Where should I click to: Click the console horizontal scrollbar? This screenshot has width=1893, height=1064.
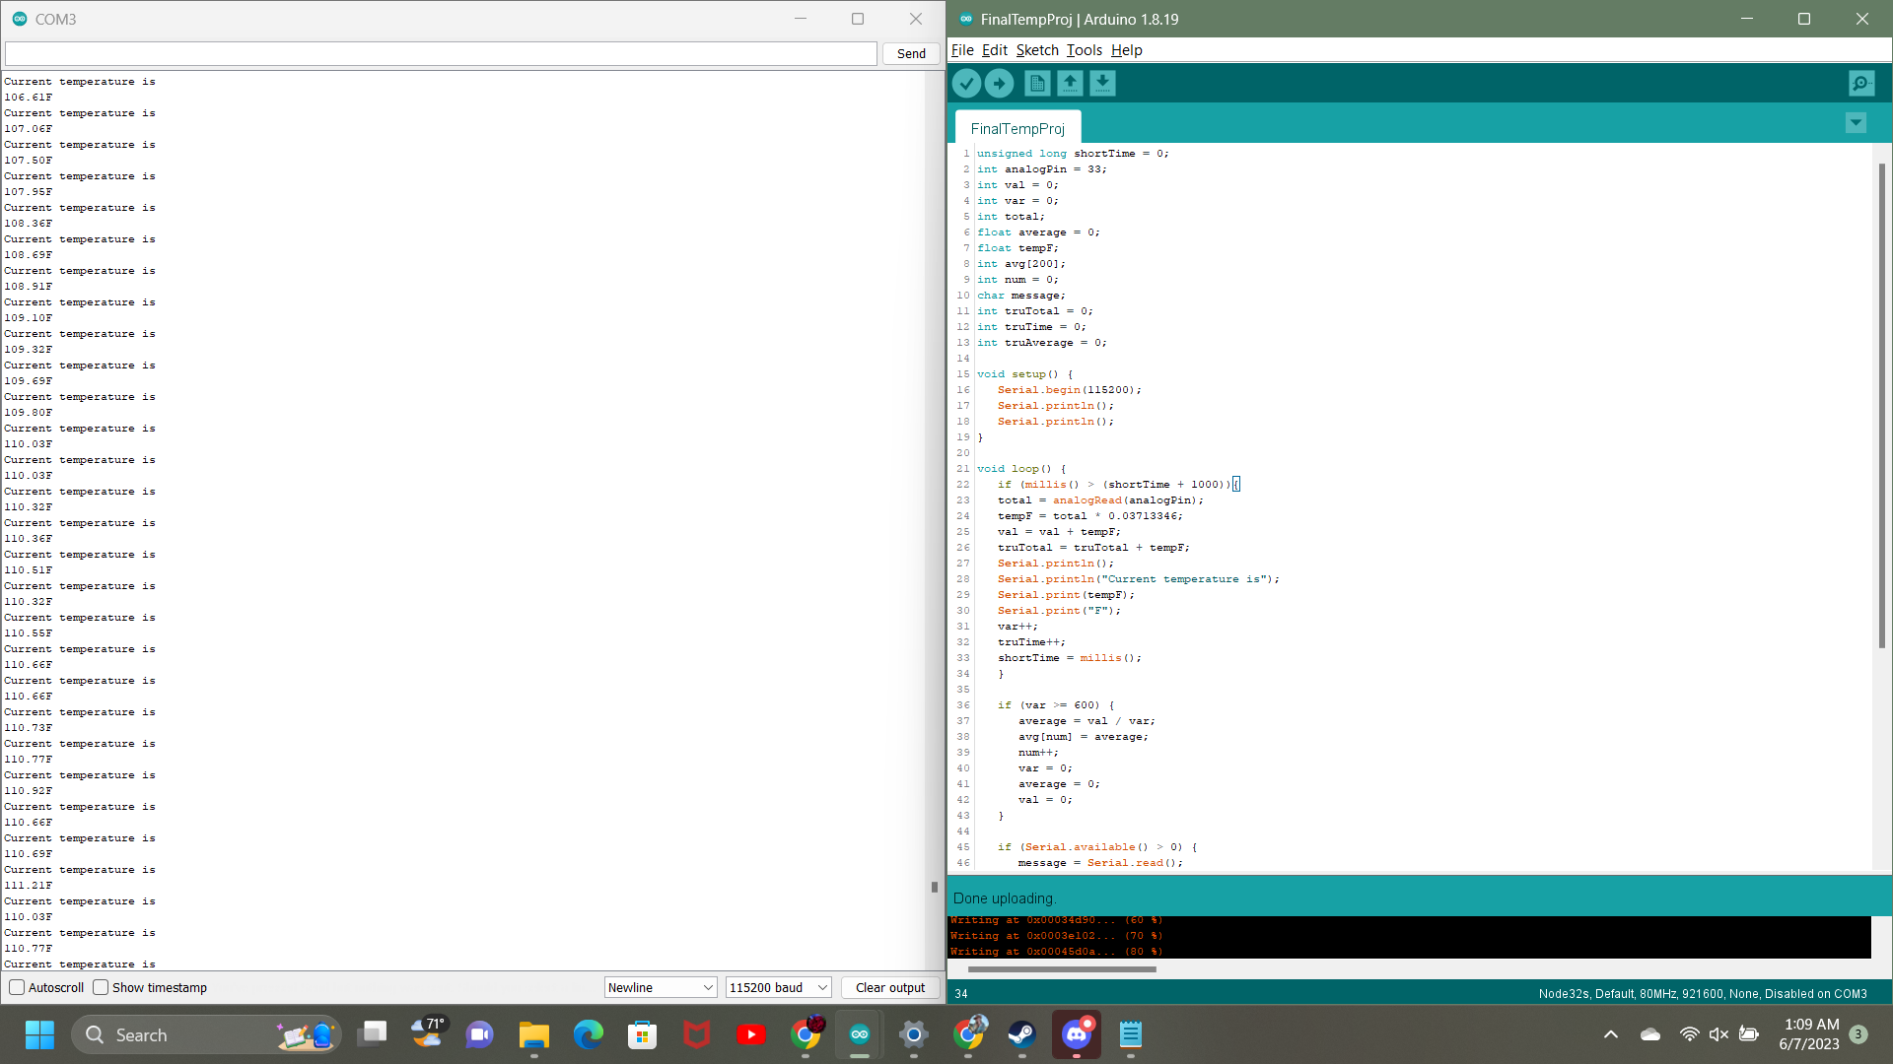coord(1061,969)
